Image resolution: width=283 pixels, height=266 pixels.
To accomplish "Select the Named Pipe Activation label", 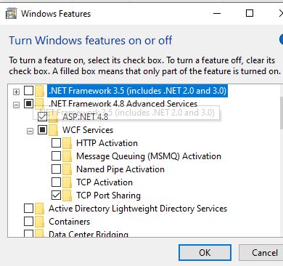I will (120, 169).
